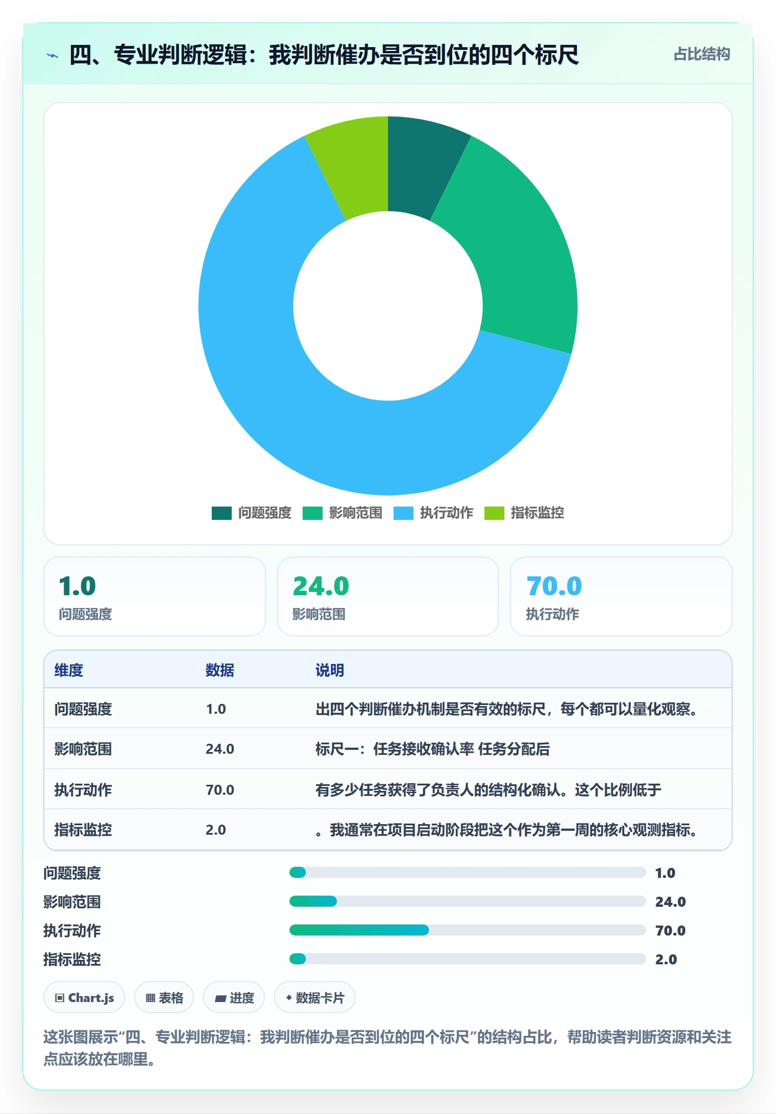Viewport: 776px width, 1114px height.
Task: Toggle 执行动作 legend swatch in chart
Action: (404, 513)
